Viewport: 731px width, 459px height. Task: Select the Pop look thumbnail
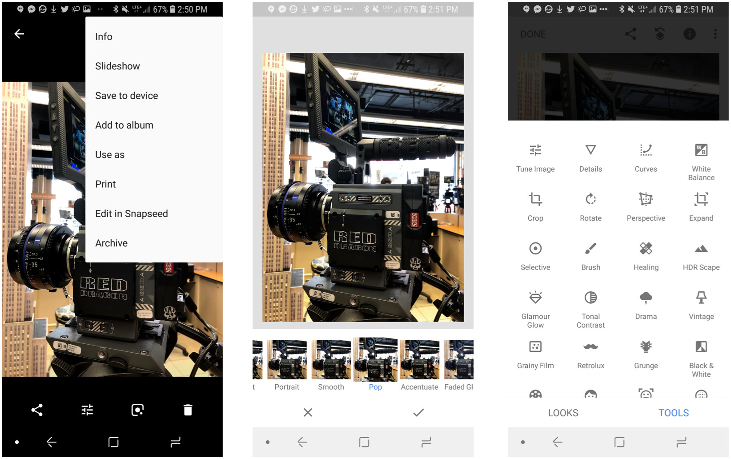point(375,365)
